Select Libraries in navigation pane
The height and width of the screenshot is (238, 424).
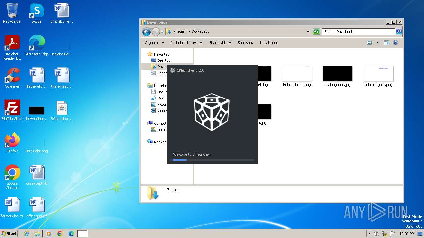157,86
